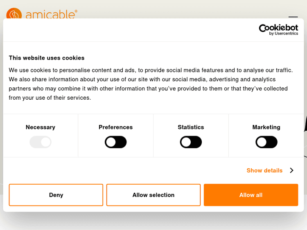Click the amicable wordmark text
This screenshot has height=230, width=307.
[51, 15]
